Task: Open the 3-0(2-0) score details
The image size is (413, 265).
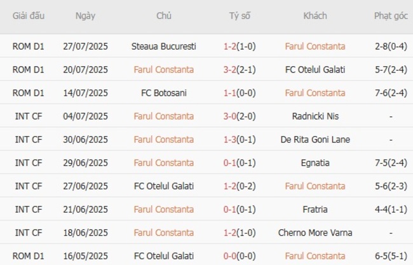Action: tap(240, 116)
